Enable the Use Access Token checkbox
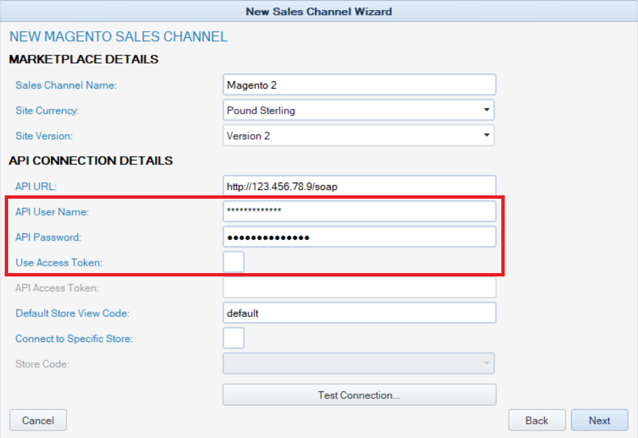 [233, 262]
